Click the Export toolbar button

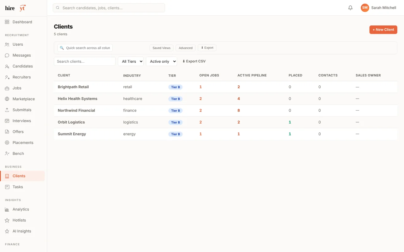tap(207, 48)
